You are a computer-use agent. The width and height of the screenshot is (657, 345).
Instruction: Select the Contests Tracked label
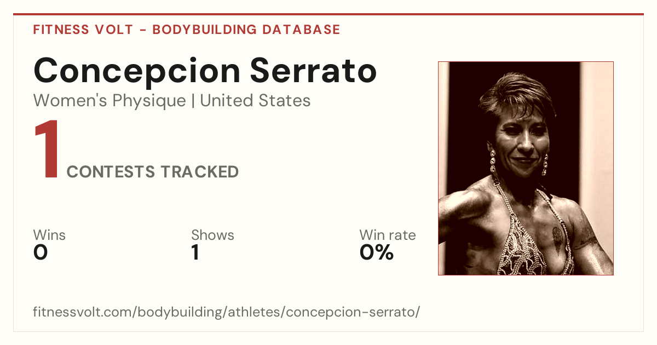pos(153,171)
